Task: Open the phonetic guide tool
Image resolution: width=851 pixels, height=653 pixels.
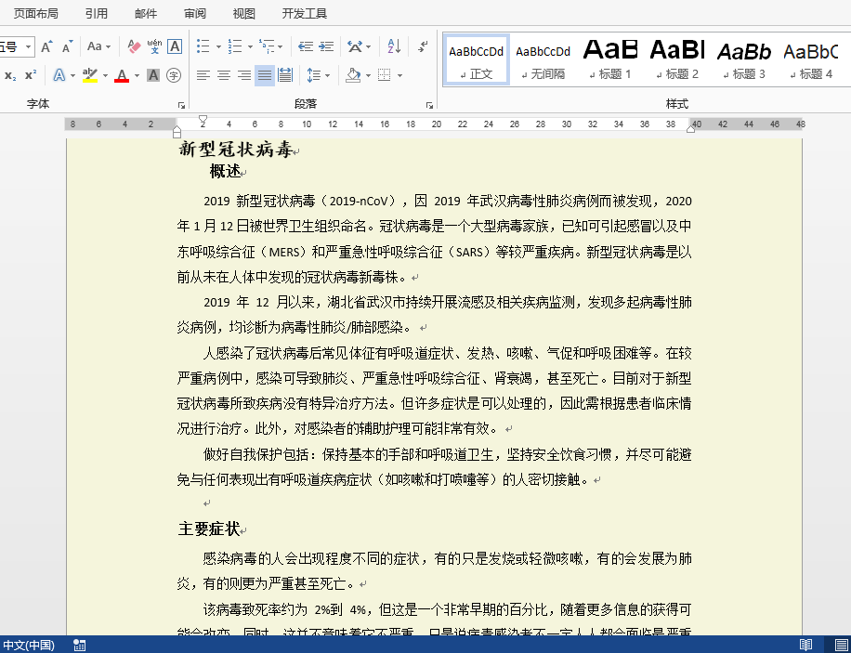Action: coord(154,47)
